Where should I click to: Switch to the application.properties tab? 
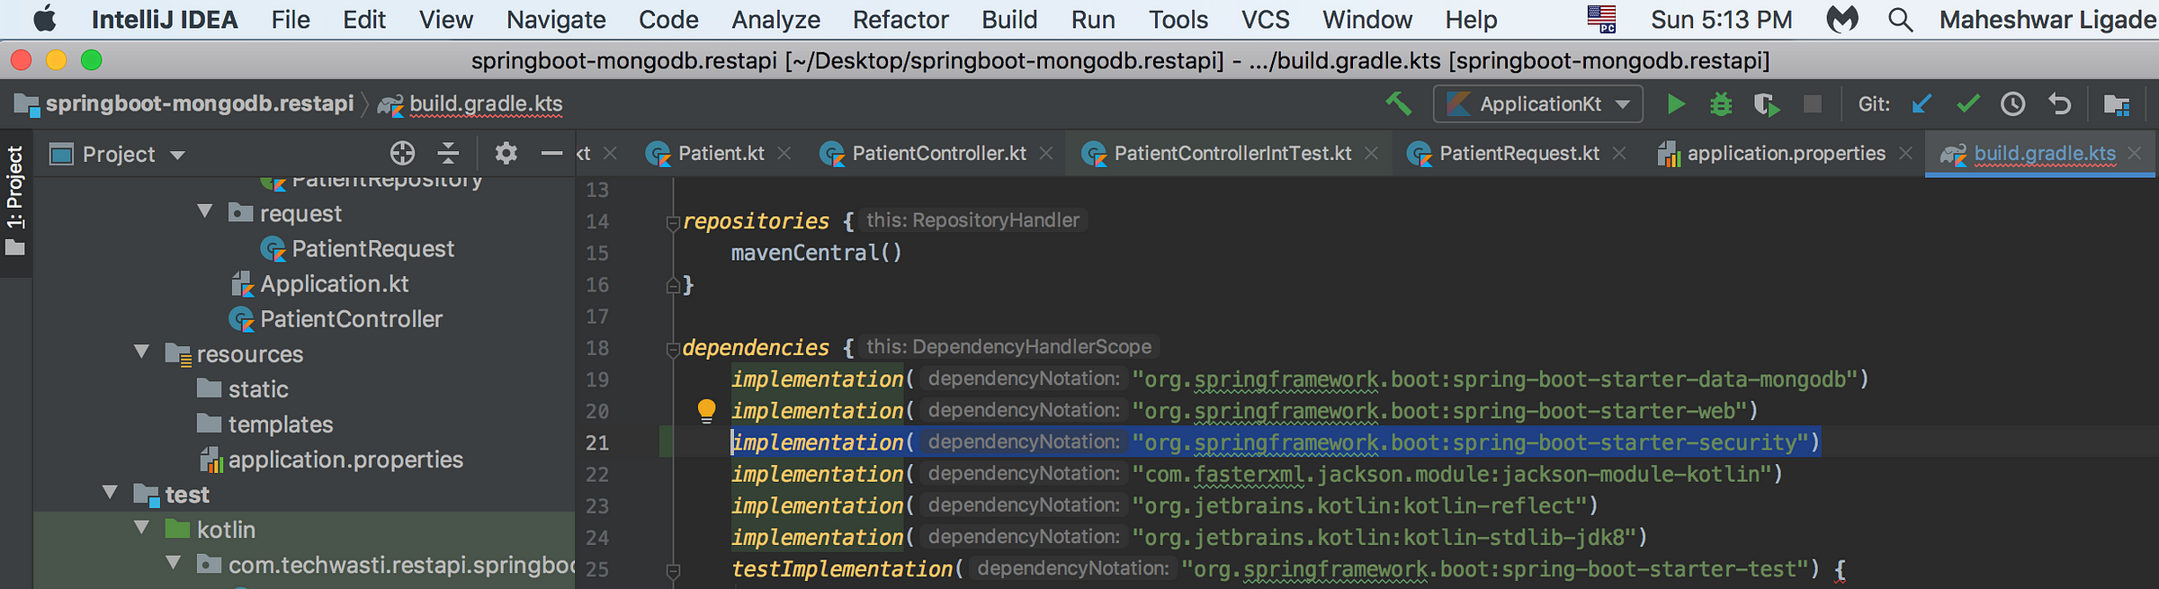point(1785,154)
